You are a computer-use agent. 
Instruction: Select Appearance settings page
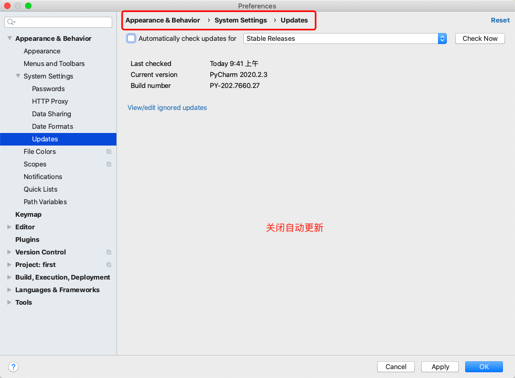click(x=42, y=51)
